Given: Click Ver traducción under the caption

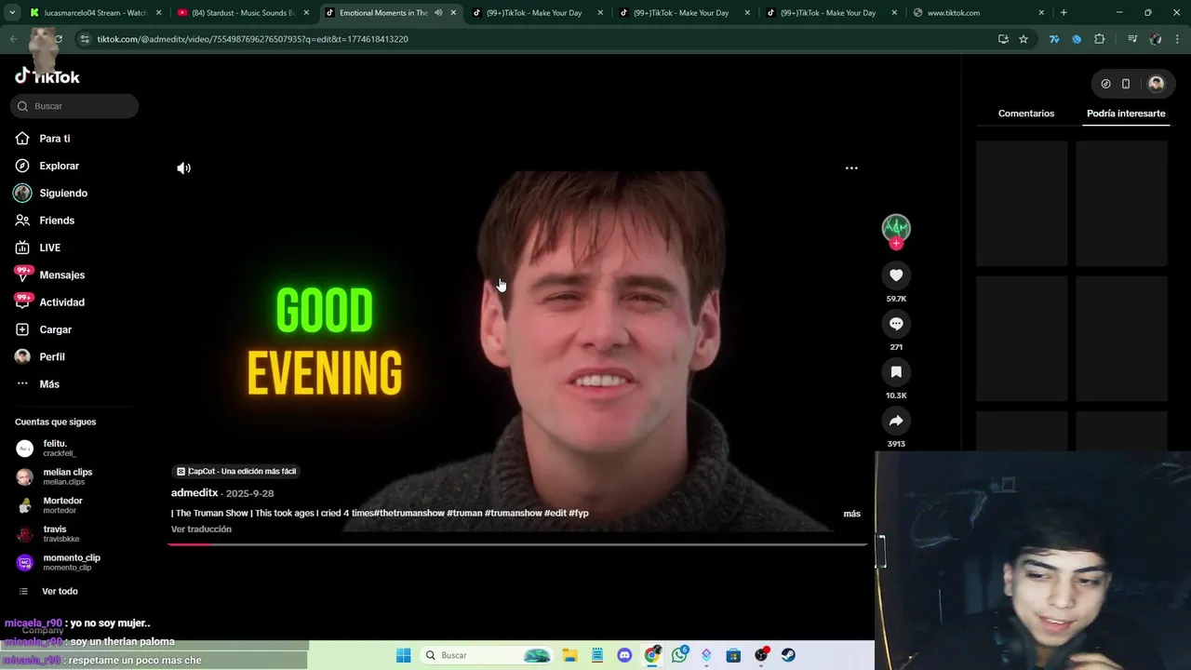Looking at the screenshot, I should click(201, 529).
